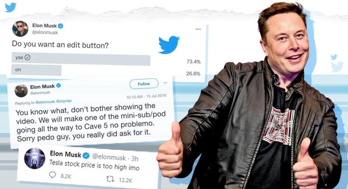Click the checkmark circle next to 'yse'
The height and width of the screenshot is (189, 348).
27,57
